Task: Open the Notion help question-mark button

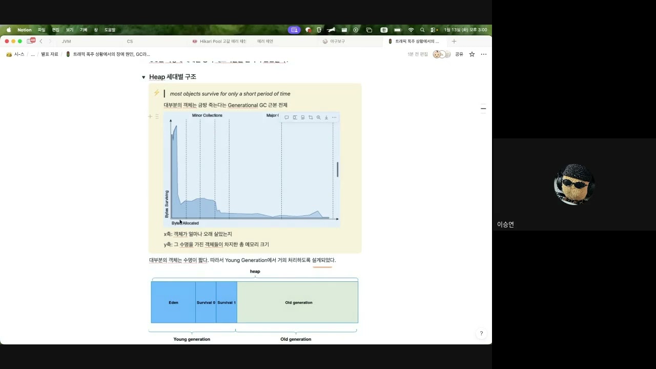Action: [x=481, y=334]
